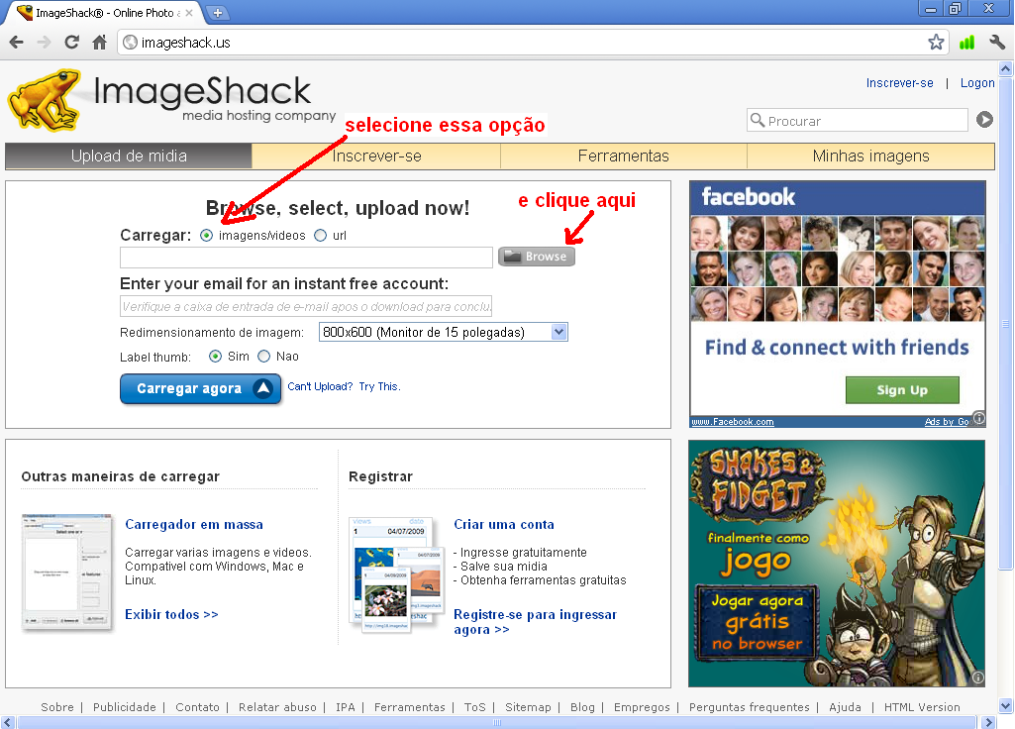Open the Ferramentas footer link
1015x729 pixels.
tap(409, 707)
